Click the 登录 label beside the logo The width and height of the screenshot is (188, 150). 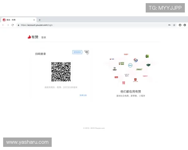(44, 37)
